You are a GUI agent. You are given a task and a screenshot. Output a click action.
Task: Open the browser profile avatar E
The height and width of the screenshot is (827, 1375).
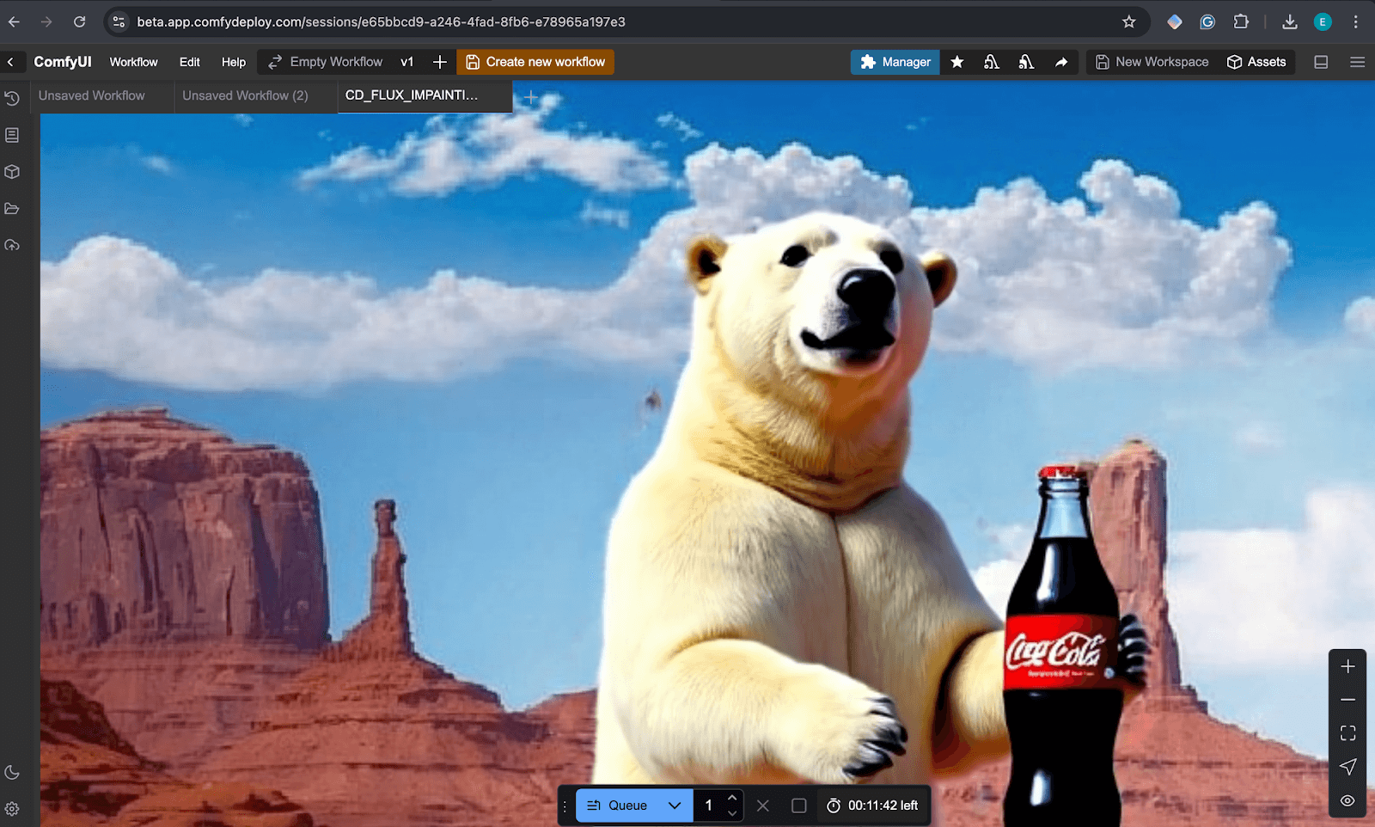(1323, 21)
